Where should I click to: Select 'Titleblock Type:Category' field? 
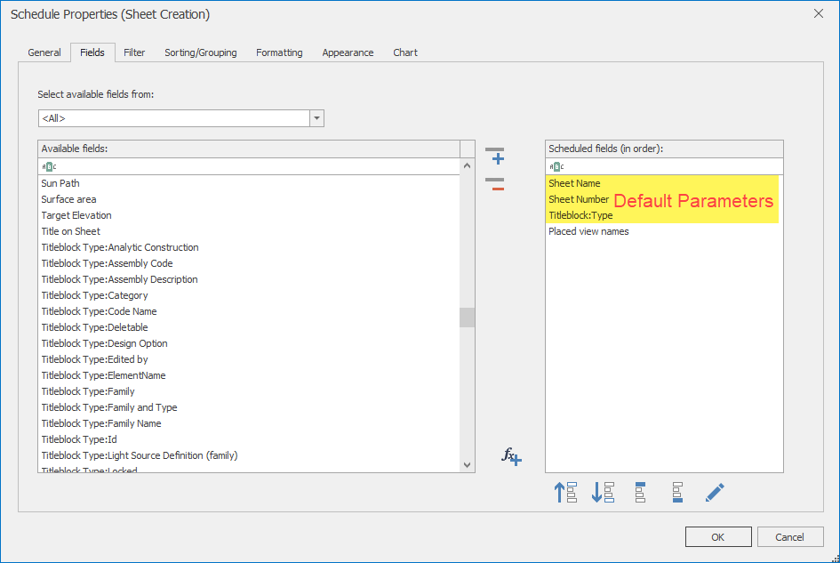[249, 295]
